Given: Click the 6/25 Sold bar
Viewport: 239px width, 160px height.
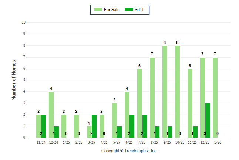Looking at the screenshot, I should (132, 126).
